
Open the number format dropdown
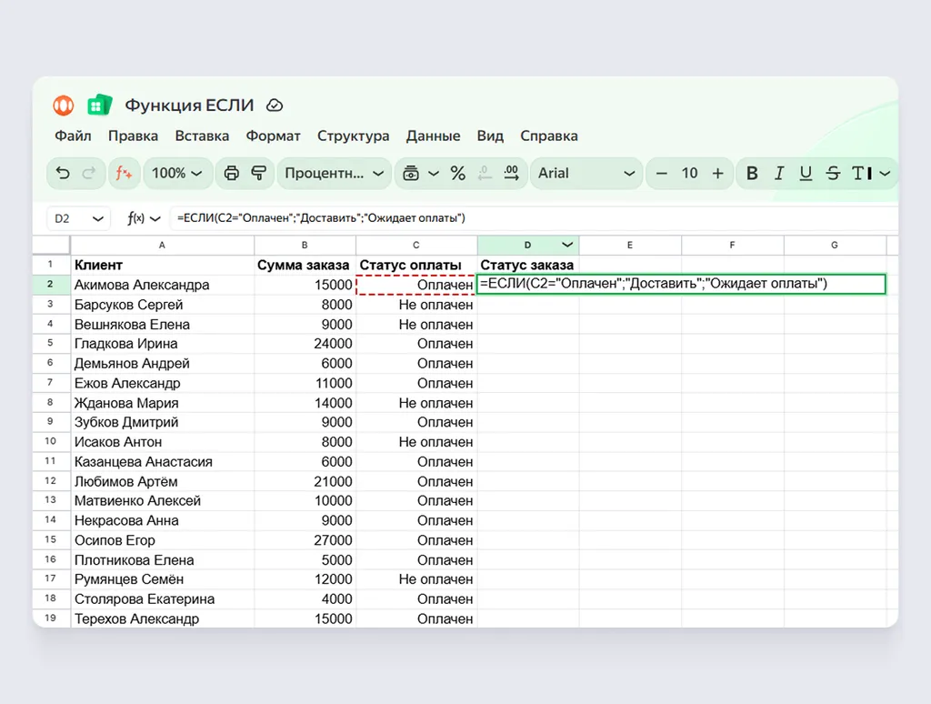coord(334,173)
